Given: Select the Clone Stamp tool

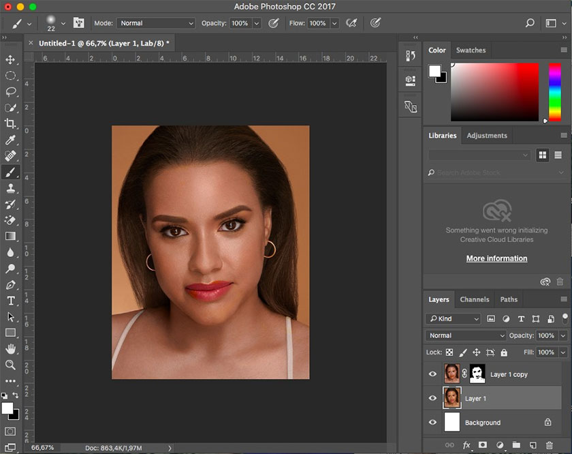Looking at the screenshot, I should click(x=10, y=188).
